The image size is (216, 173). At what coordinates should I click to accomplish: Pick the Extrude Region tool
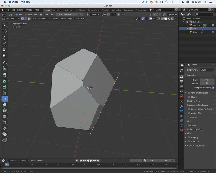[5, 75]
